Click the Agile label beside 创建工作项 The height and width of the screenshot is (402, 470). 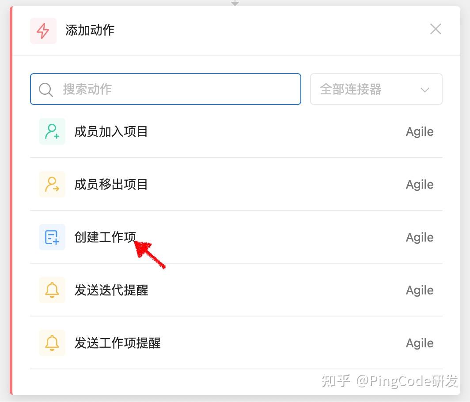(x=419, y=237)
